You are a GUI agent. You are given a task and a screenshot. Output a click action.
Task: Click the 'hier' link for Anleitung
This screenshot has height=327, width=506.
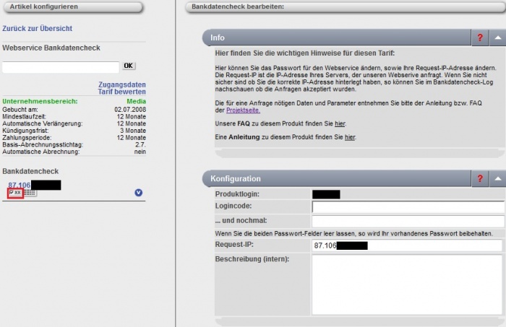350,137
